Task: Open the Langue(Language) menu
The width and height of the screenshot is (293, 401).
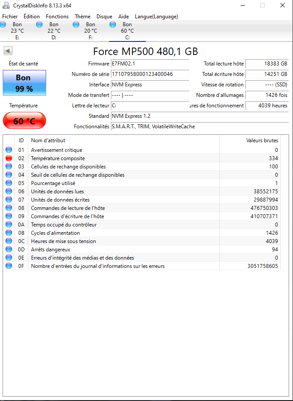Action: tap(156, 17)
